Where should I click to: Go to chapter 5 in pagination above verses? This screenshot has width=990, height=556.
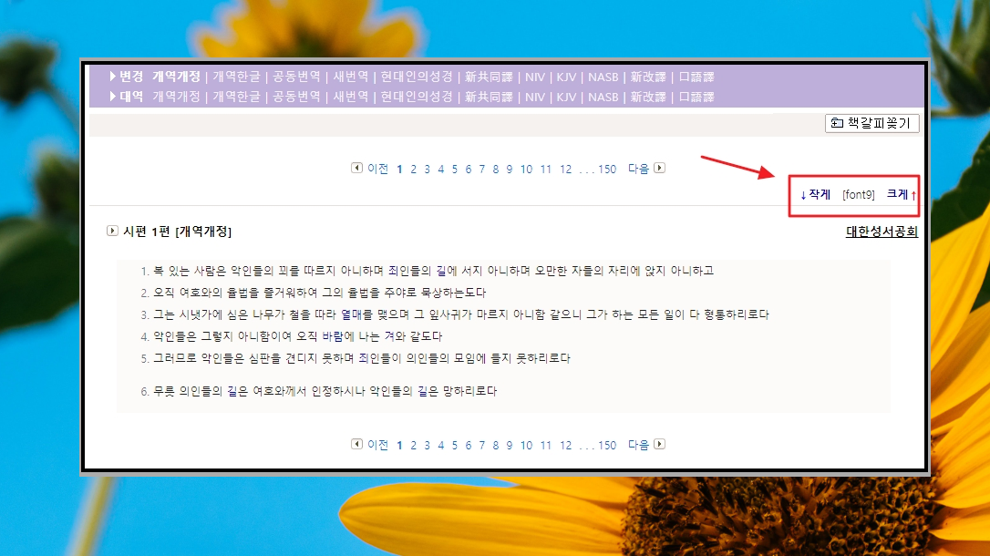[x=455, y=170]
